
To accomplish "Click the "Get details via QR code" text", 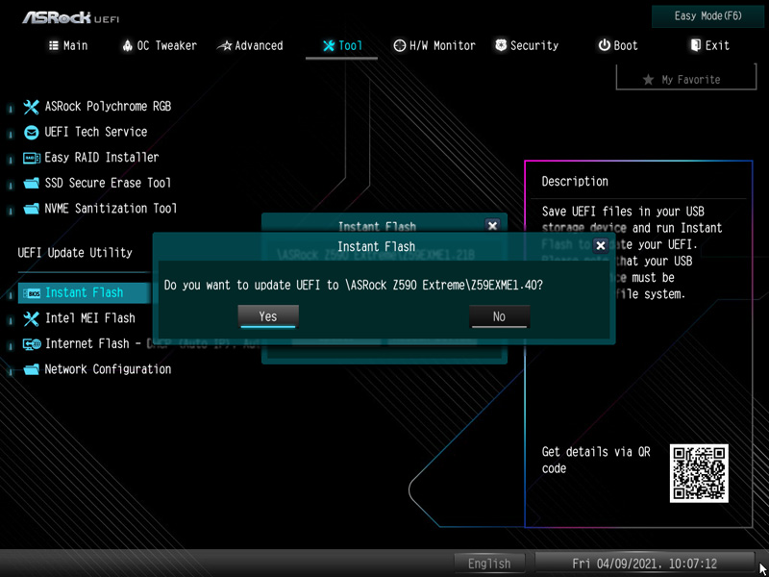I will tap(596, 461).
